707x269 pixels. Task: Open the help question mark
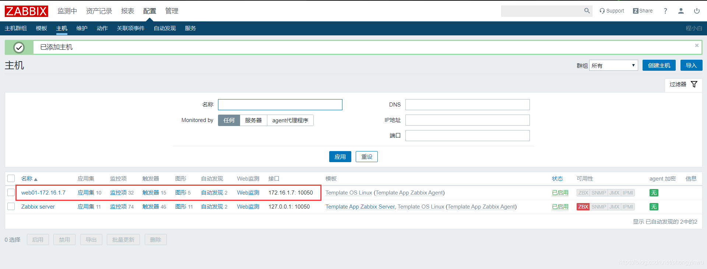pyautogui.click(x=665, y=11)
